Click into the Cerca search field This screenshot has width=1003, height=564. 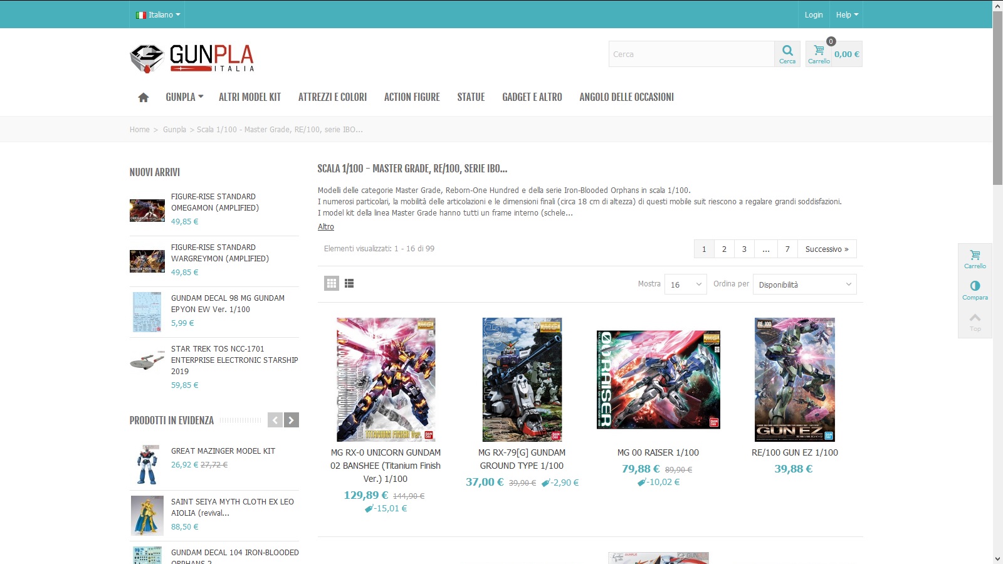pos(691,54)
